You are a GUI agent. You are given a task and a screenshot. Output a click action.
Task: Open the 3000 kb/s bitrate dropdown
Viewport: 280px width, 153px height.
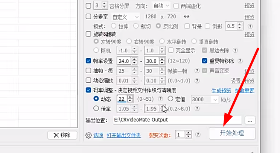coord(205,100)
